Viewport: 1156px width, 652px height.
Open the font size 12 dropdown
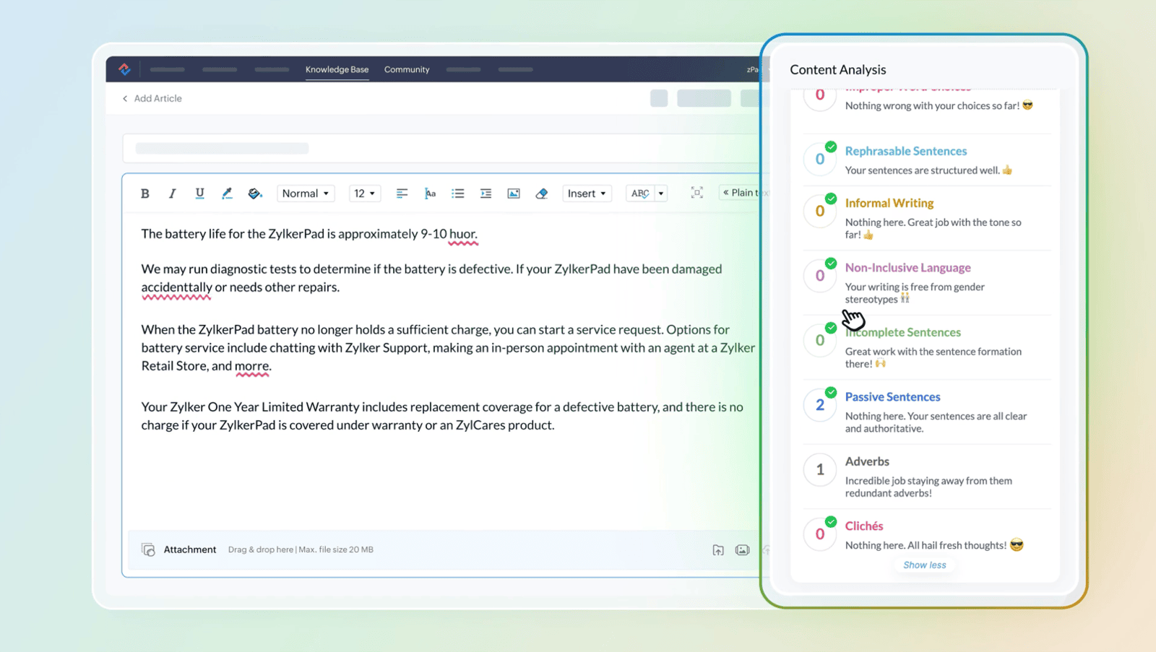point(364,194)
